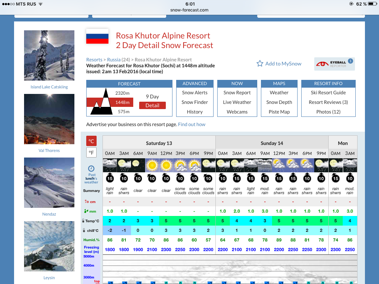Click Monday 0AM wind arrow 15
379x284 pixels.
click(x=335, y=178)
